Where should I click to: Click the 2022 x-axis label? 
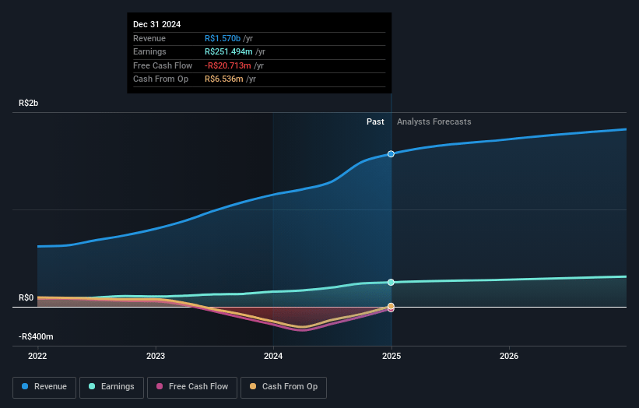[x=37, y=356]
